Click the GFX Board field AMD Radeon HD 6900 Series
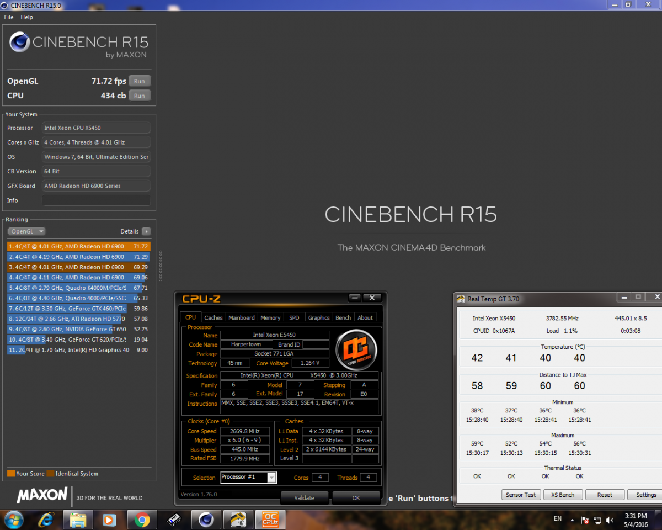The height and width of the screenshot is (530, 662). point(96,186)
